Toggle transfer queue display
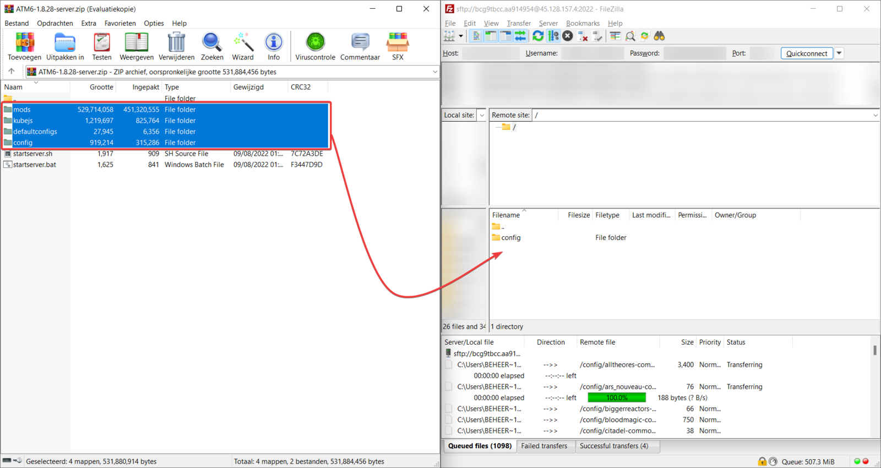This screenshot has width=881, height=468. tap(520, 36)
